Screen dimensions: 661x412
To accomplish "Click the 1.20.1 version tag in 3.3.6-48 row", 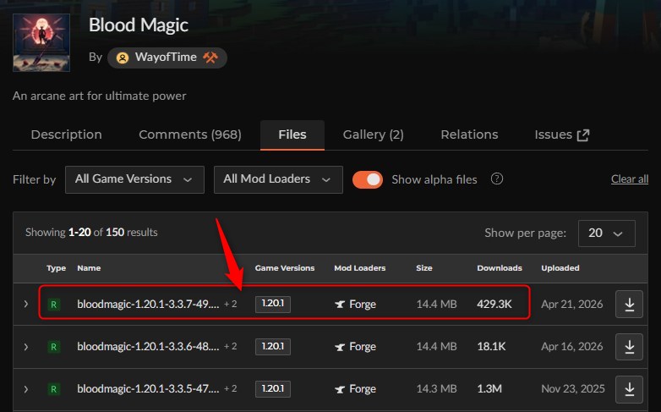I will (273, 347).
